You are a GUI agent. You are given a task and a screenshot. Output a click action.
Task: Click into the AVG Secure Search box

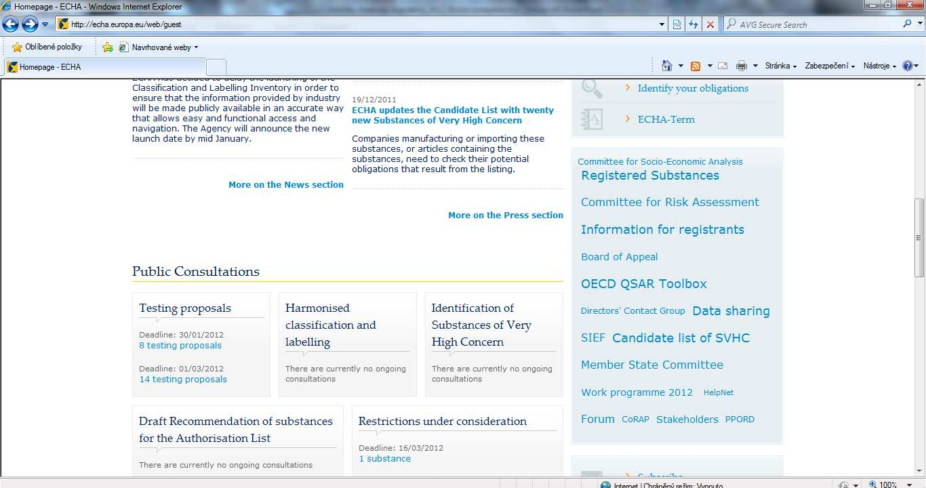[x=813, y=24]
